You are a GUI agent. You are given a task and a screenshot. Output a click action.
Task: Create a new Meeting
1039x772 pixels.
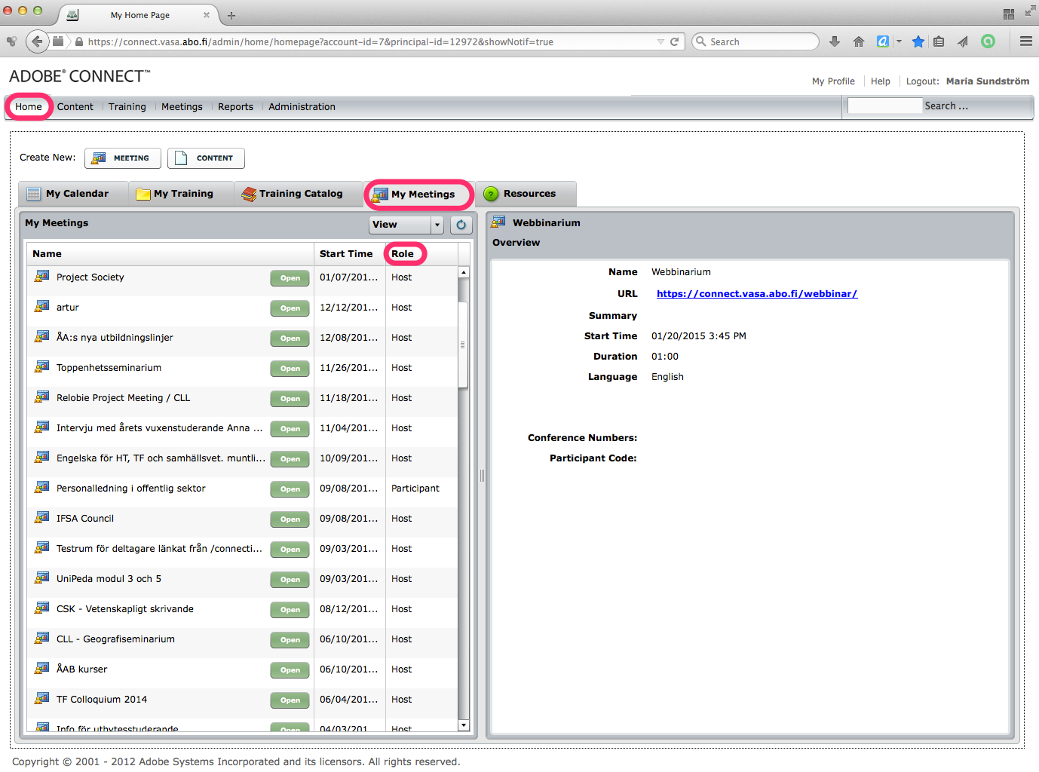[x=123, y=158]
